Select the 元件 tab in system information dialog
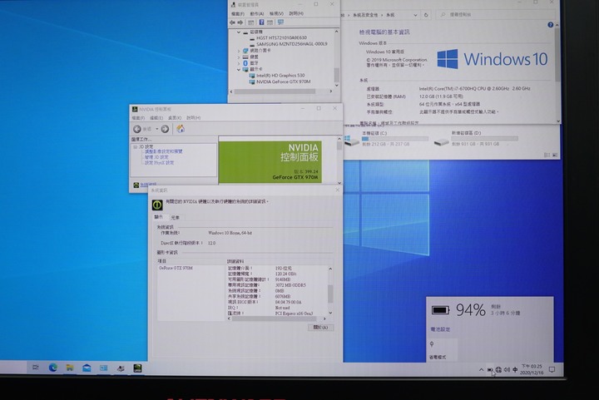Screen dimensions: 599x400 [176, 217]
